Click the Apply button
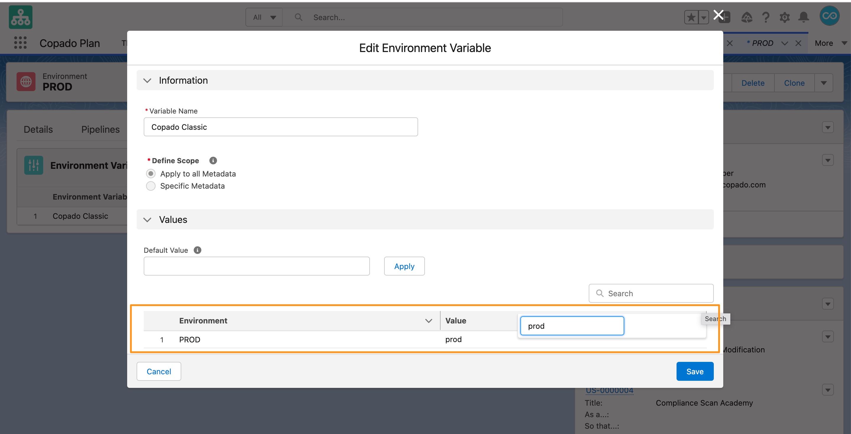The image size is (851, 434). [x=404, y=266]
